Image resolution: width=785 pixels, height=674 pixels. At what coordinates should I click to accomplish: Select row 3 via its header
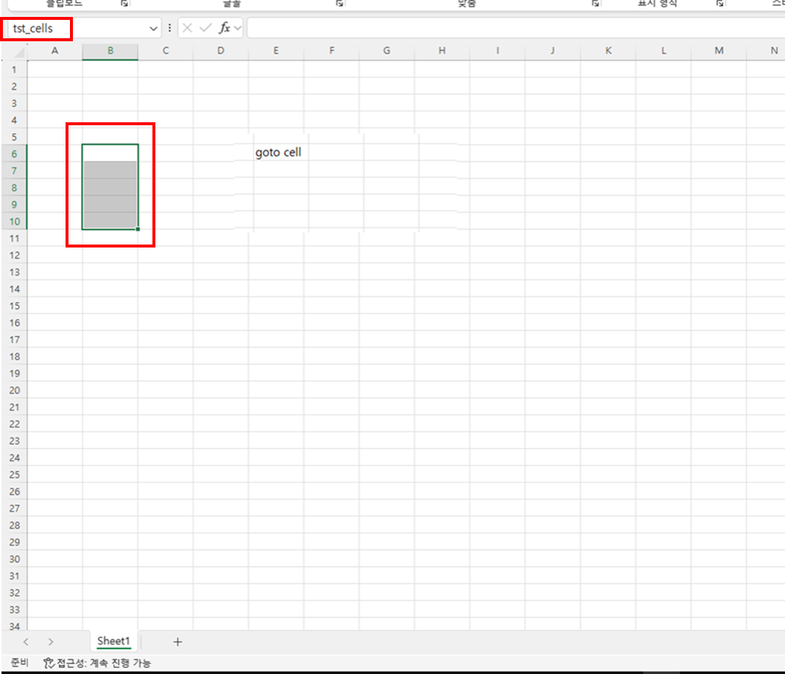[x=14, y=103]
